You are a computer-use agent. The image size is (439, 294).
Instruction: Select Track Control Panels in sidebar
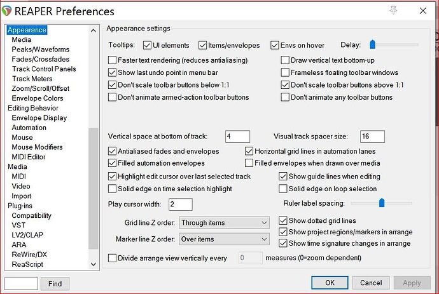pos(44,69)
